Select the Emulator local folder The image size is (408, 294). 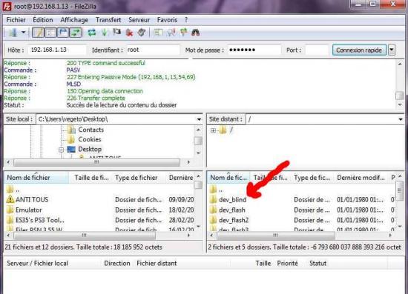29,210
